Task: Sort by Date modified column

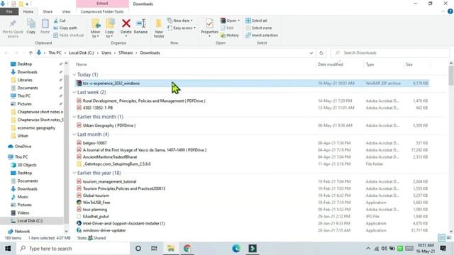Action: (x=331, y=64)
